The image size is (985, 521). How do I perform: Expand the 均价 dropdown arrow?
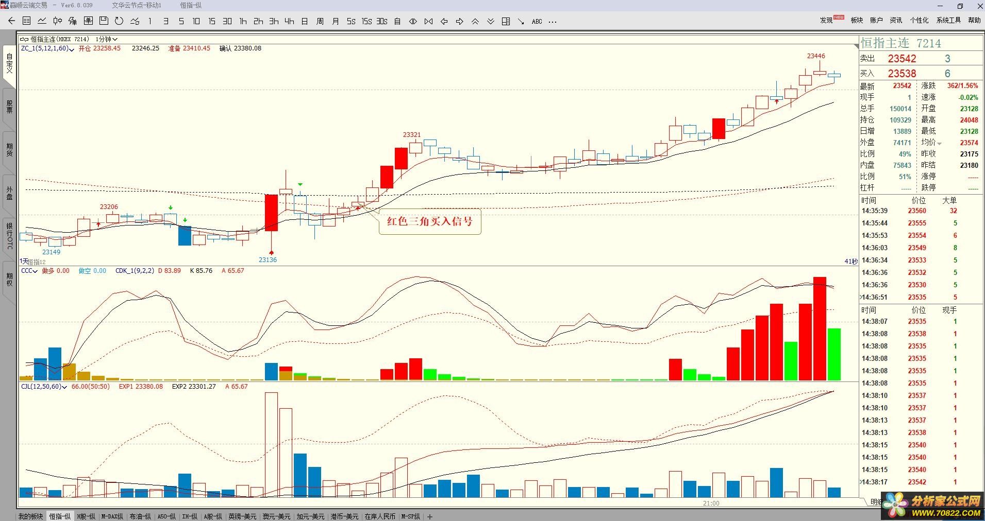(940, 144)
